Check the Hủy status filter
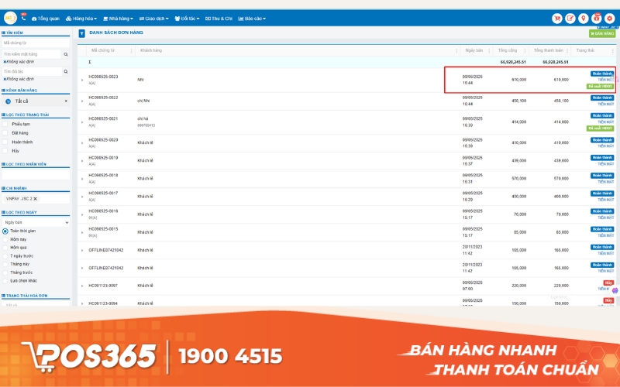The image size is (620, 387). tap(5, 150)
